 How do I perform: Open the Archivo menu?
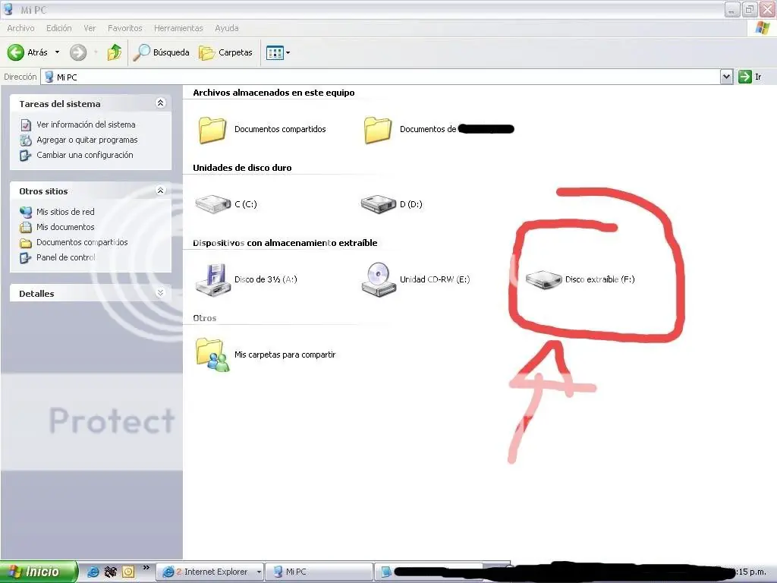pyautogui.click(x=20, y=28)
